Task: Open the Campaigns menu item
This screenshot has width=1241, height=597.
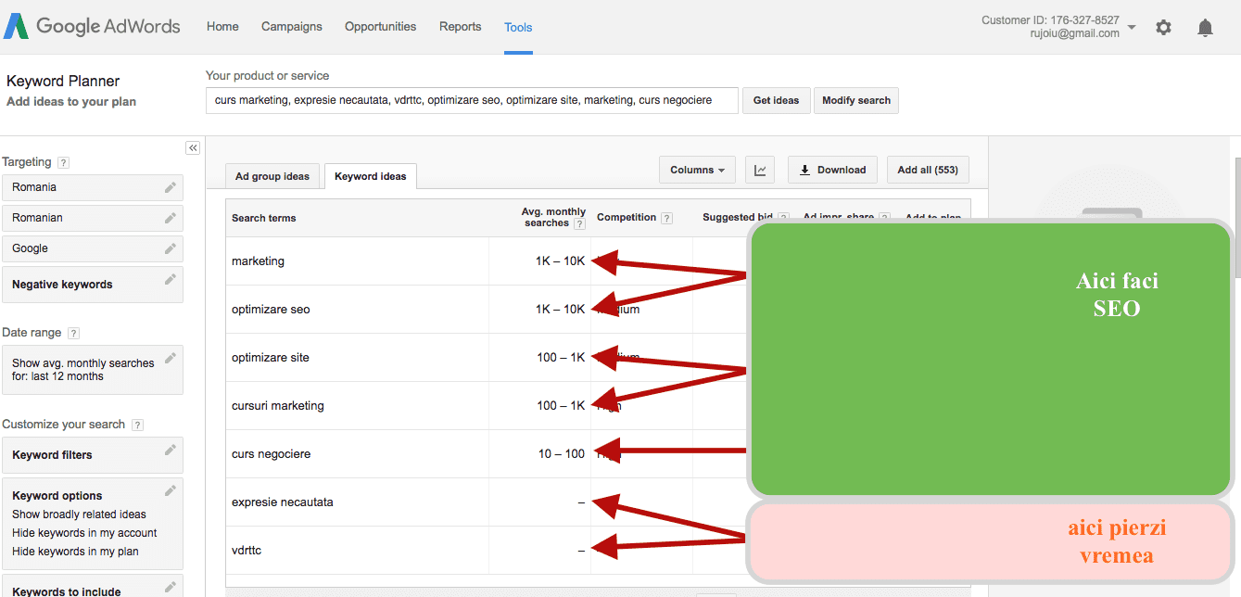Action: point(292,27)
